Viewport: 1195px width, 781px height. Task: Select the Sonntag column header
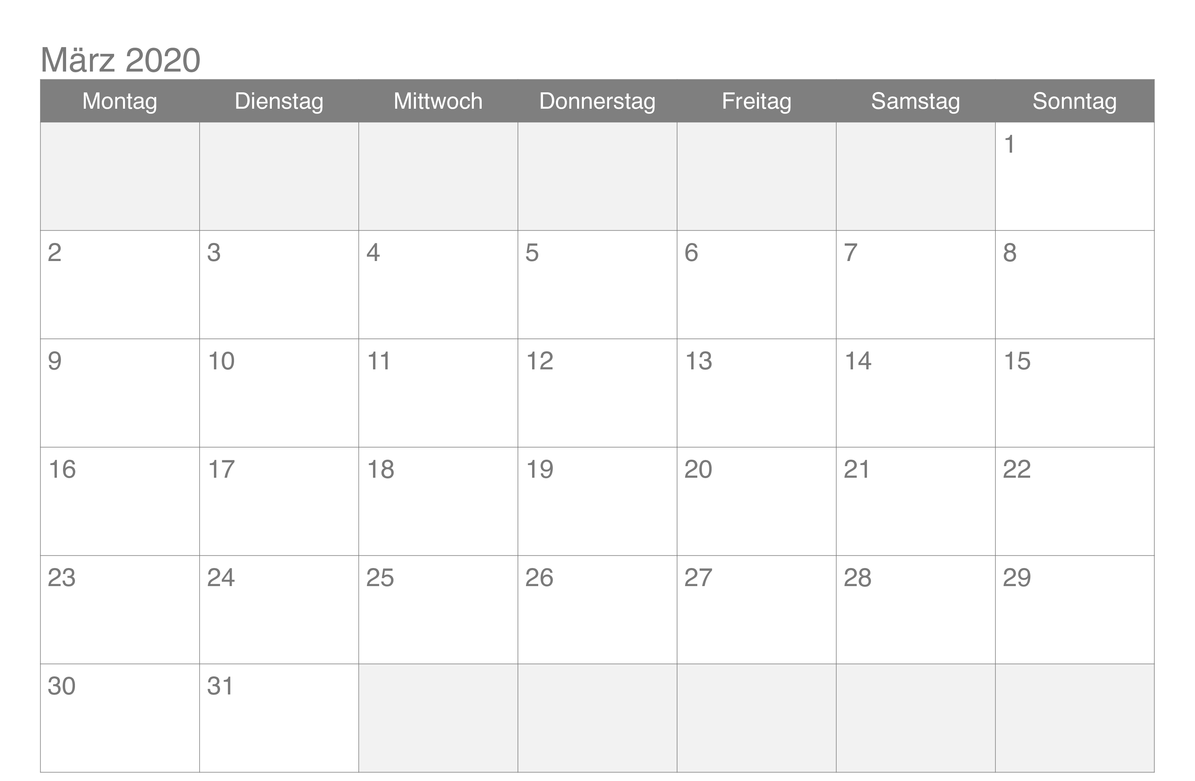coord(1074,101)
